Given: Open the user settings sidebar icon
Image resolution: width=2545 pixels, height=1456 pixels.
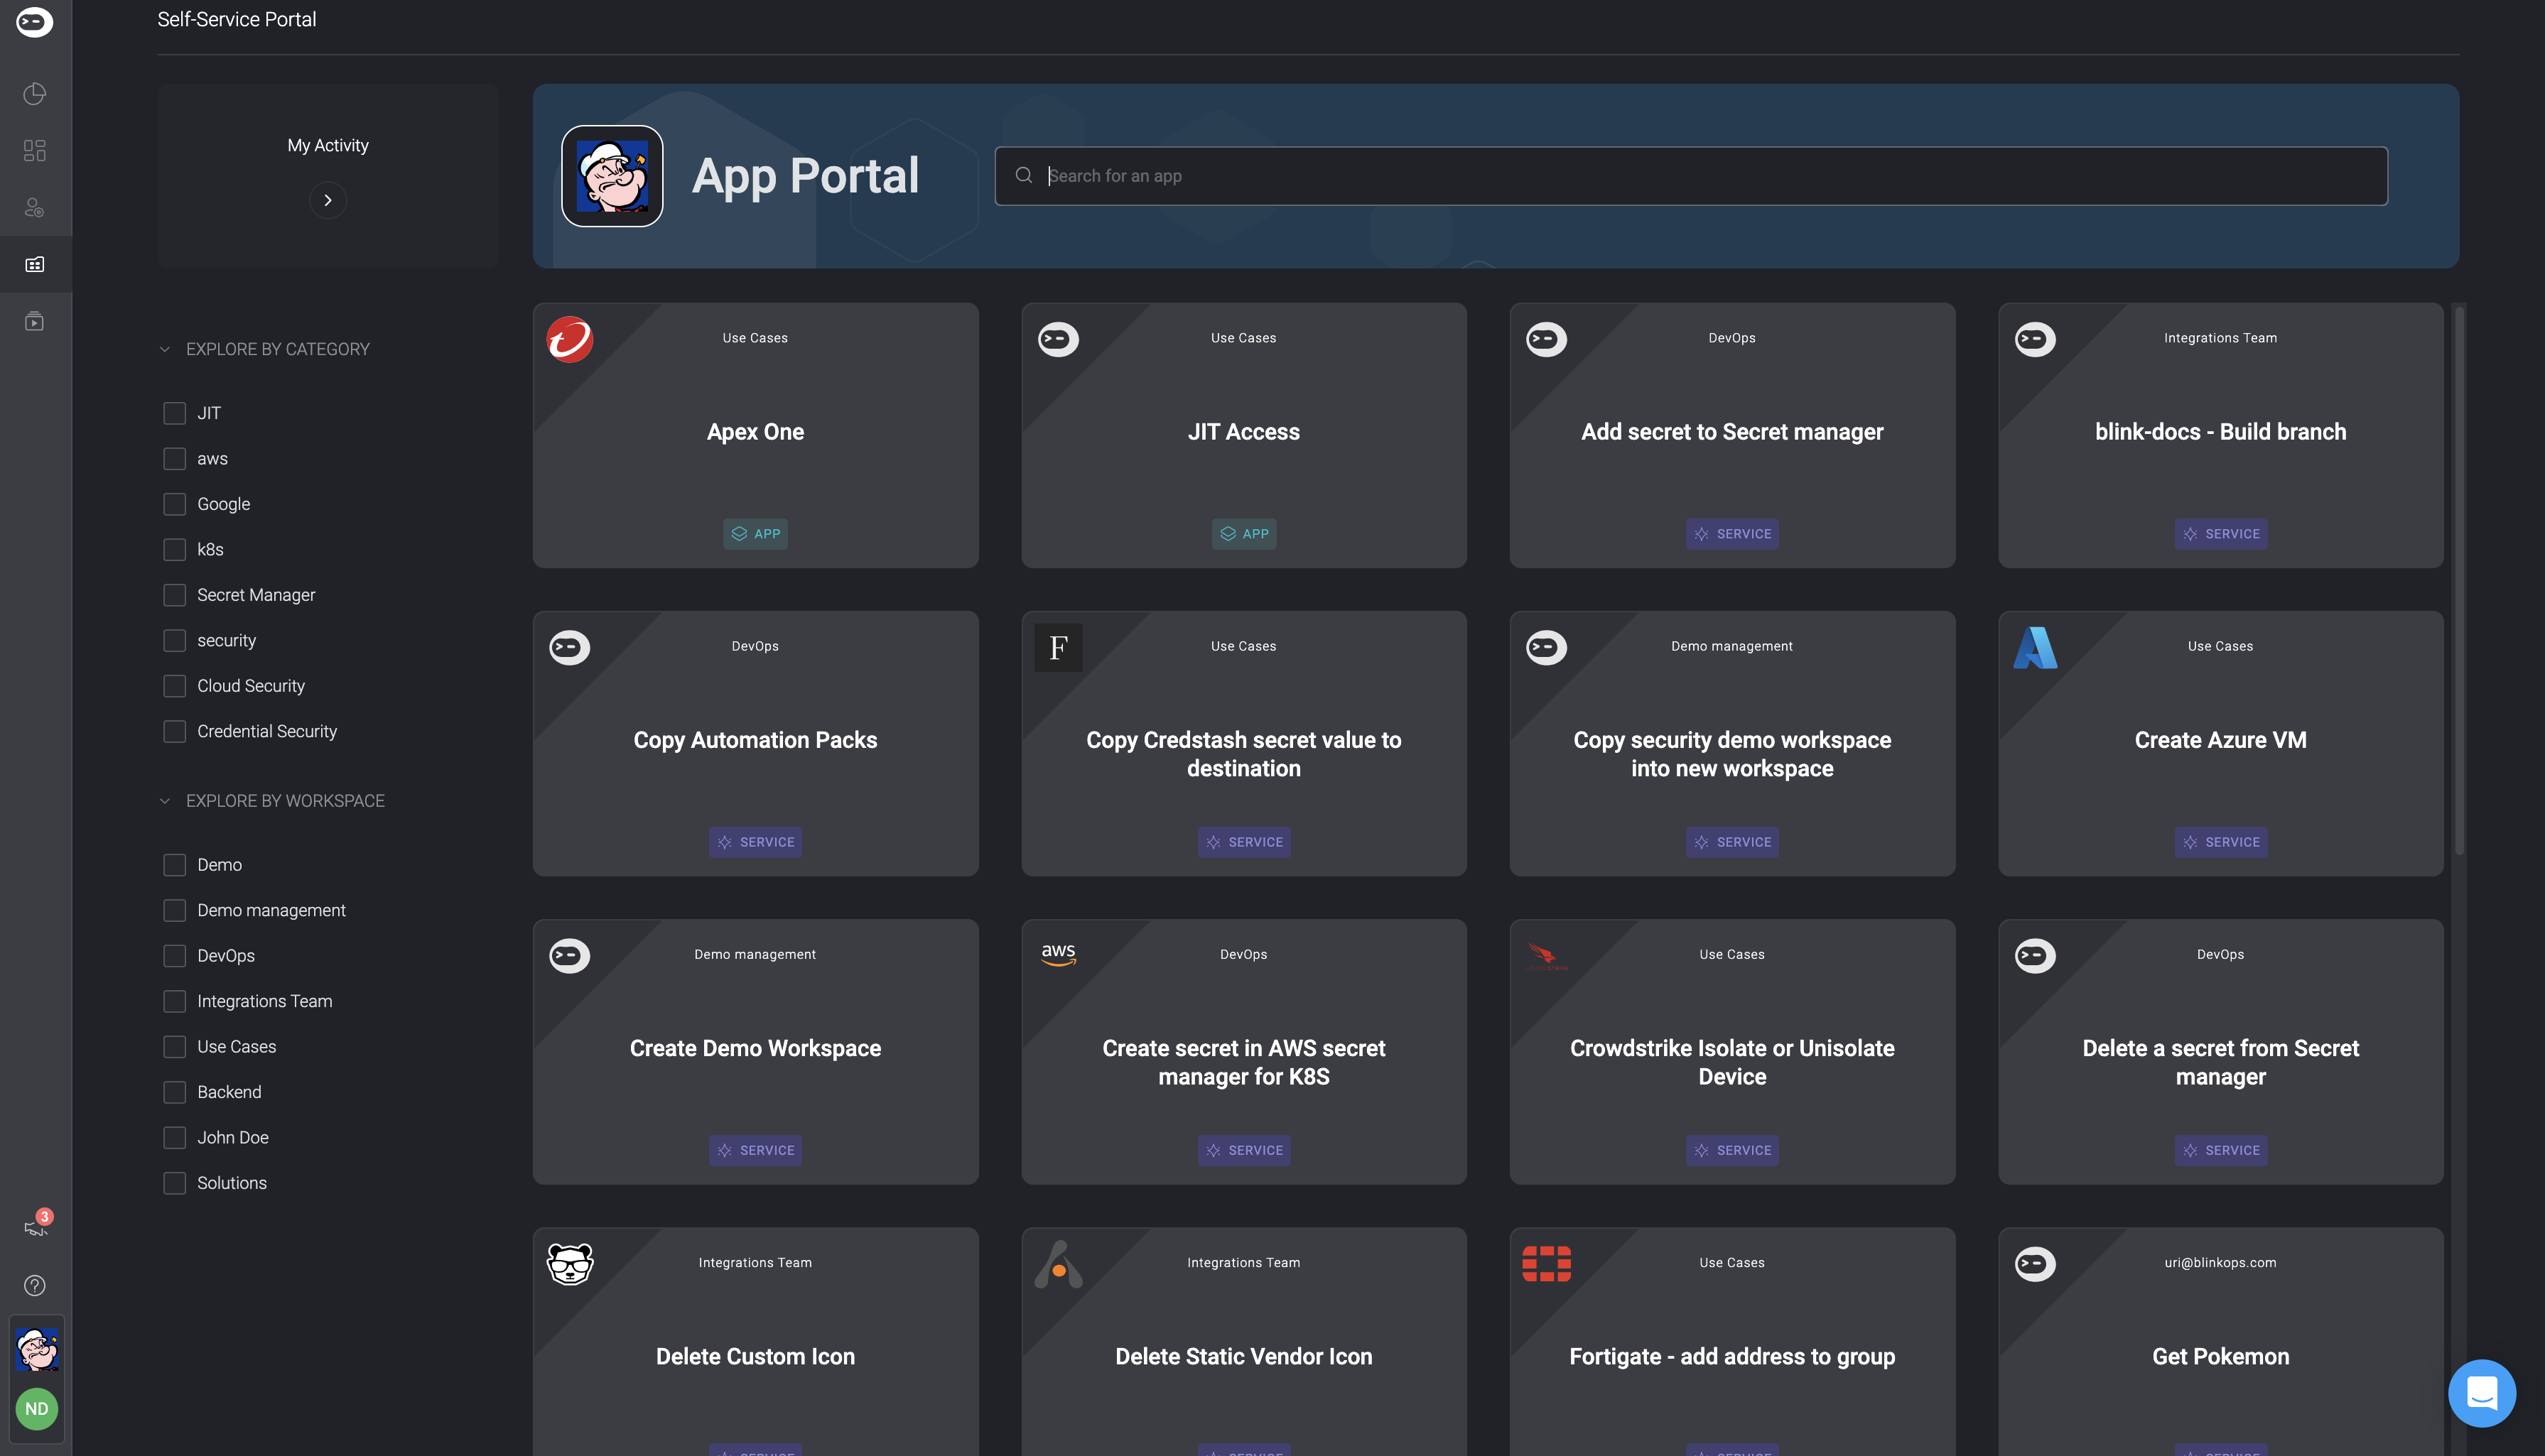Looking at the screenshot, I should (35, 208).
